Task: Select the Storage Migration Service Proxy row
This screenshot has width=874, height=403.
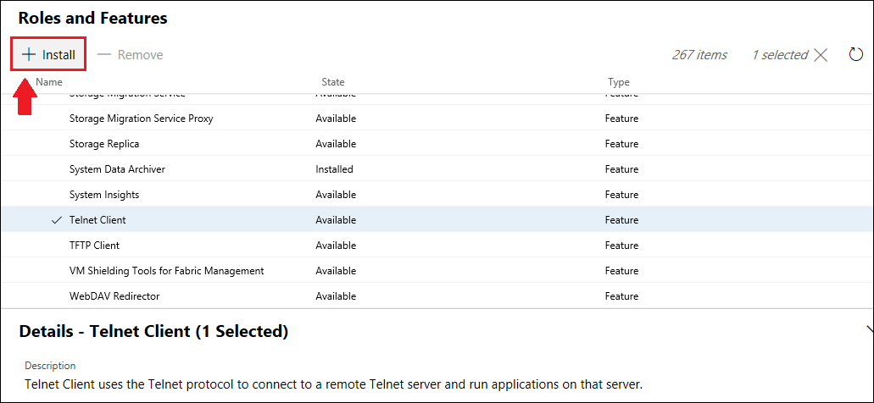Action: coord(141,119)
